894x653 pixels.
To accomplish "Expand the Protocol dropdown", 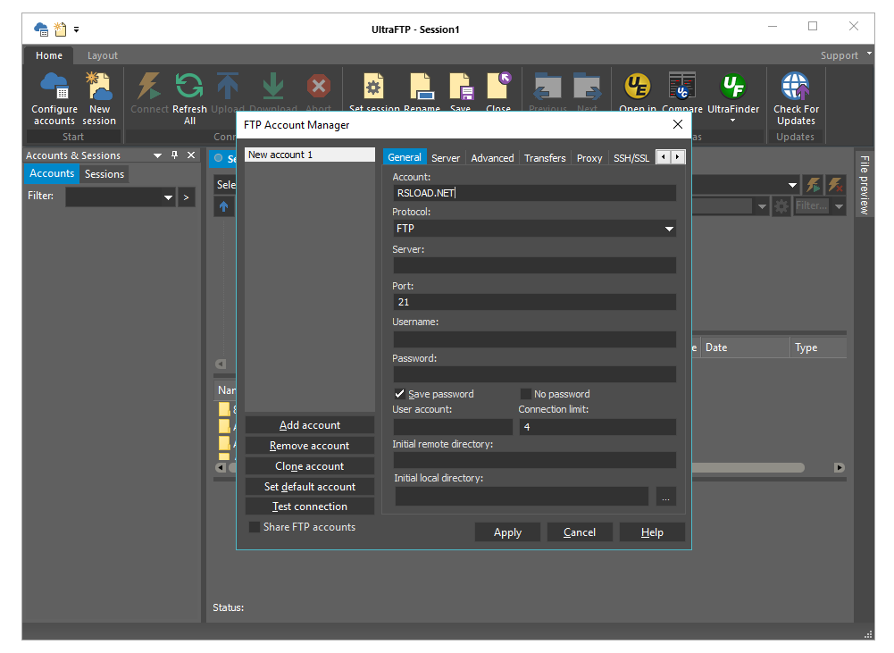I will [x=669, y=229].
